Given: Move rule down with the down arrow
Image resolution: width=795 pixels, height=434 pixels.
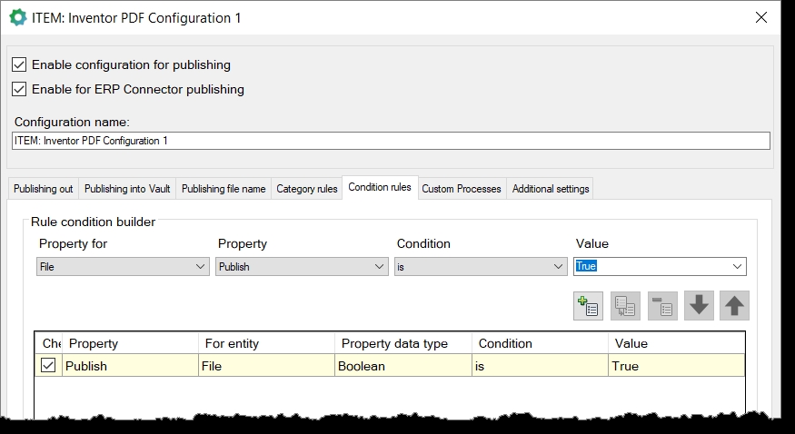Looking at the screenshot, I should pos(699,306).
